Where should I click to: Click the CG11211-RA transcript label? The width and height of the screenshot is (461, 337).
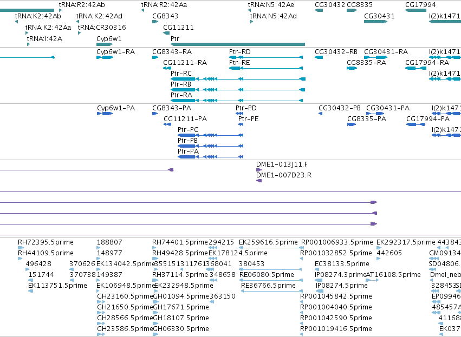[x=185, y=63]
